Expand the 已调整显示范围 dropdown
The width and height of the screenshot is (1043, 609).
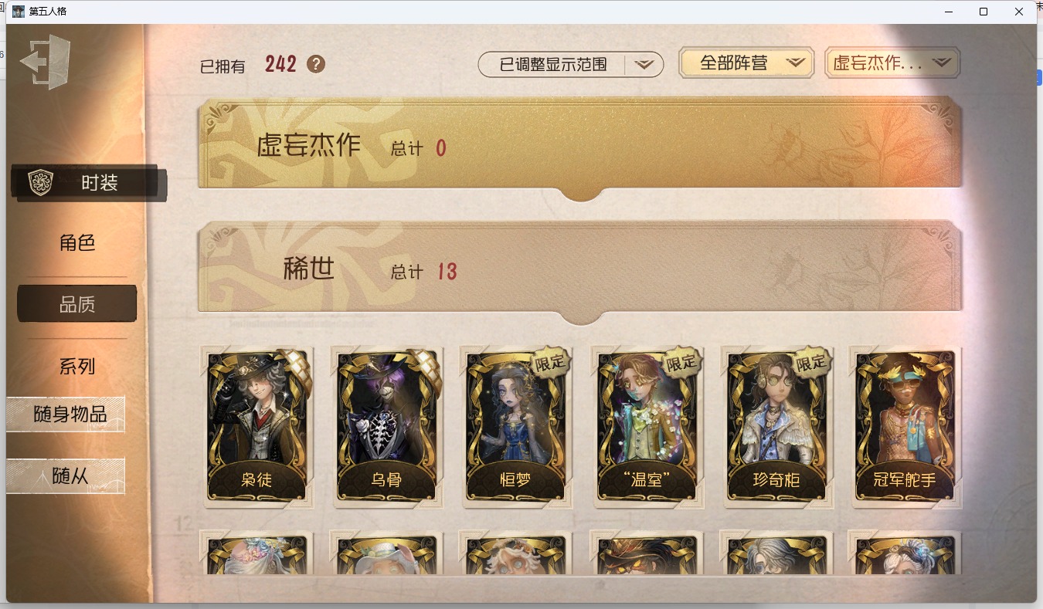click(571, 65)
